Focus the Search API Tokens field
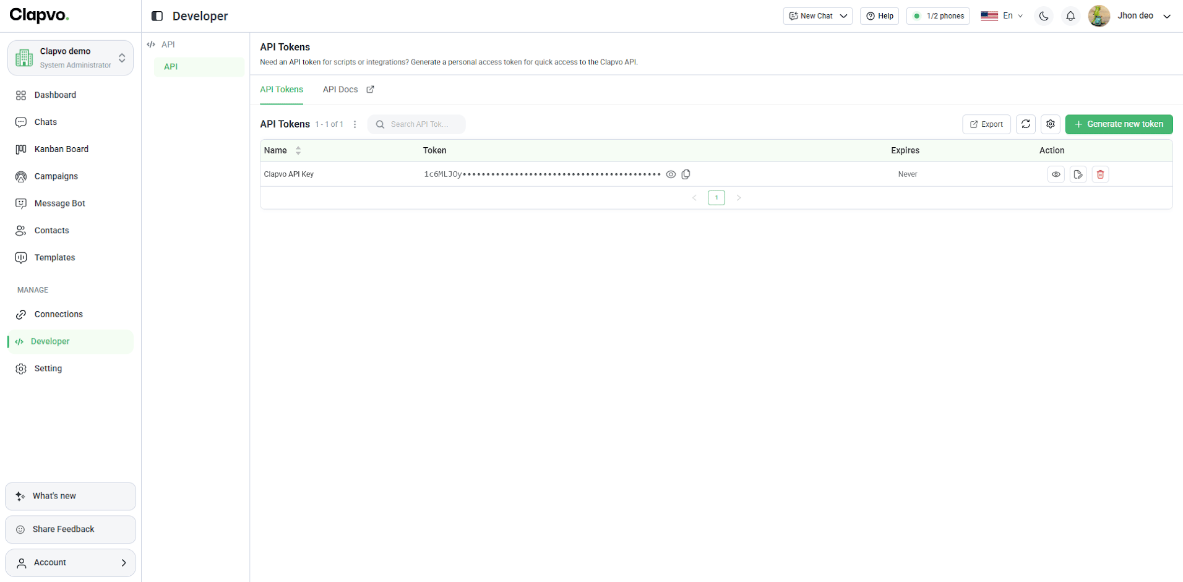 (x=416, y=124)
